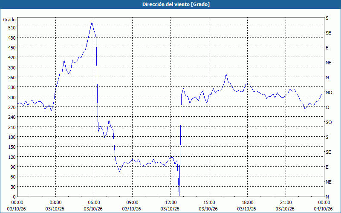The width and height of the screenshot is (341, 213).
Task: Select the "SO" compass direction label
Action: tap(329, 122)
